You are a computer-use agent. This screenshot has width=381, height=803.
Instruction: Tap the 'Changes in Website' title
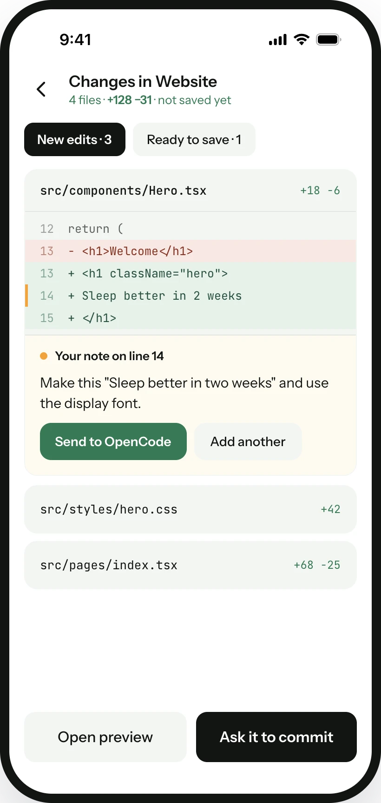click(x=143, y=81)
